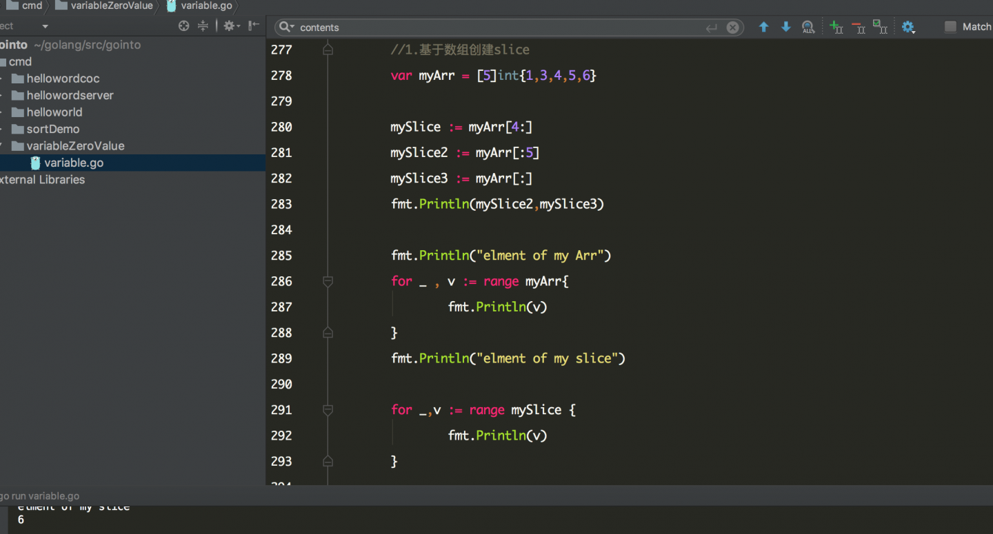Image resolution: width=993 pixels, height=534 pixels.
Task: Open search history magnifier dropdown
Action: click(x=286, y=28)
